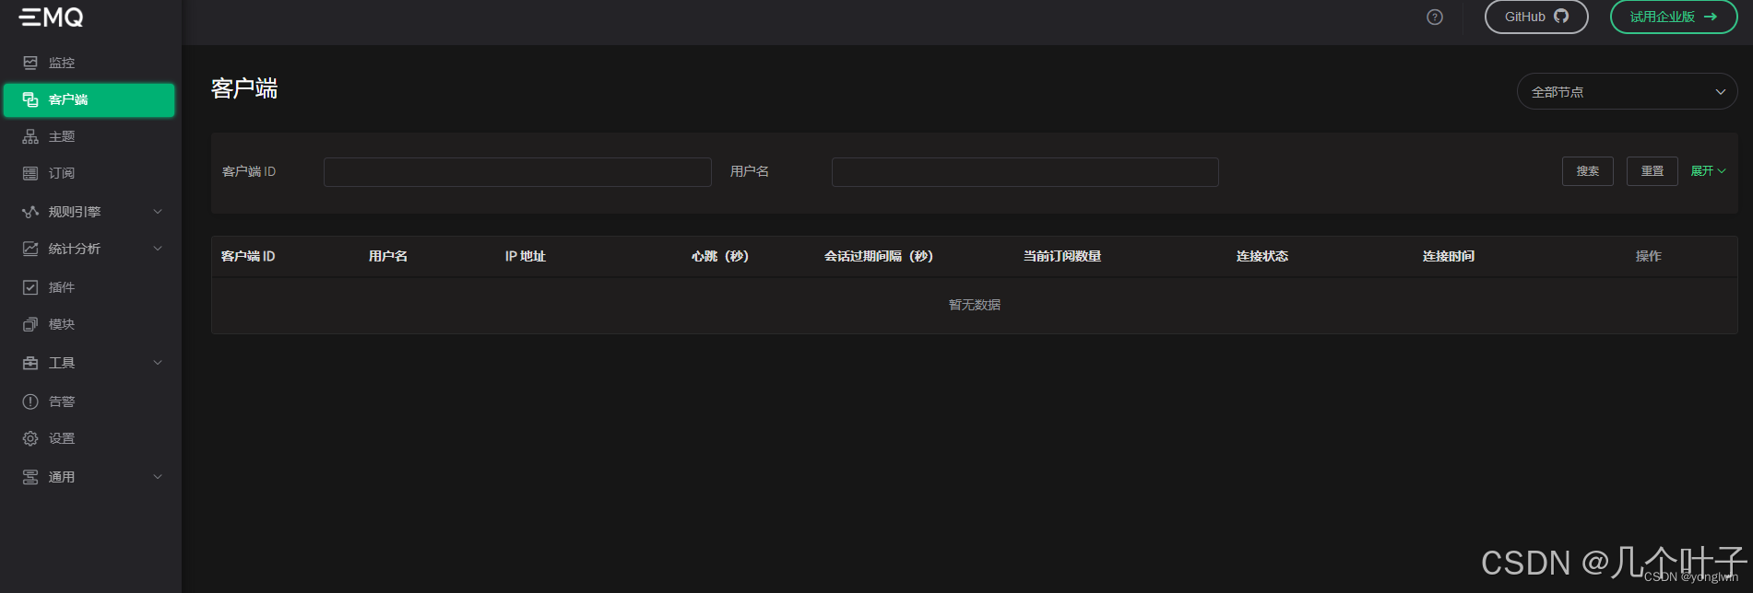Click the GitHub button
1753x593 pixels.
(x=1536, y=17)
